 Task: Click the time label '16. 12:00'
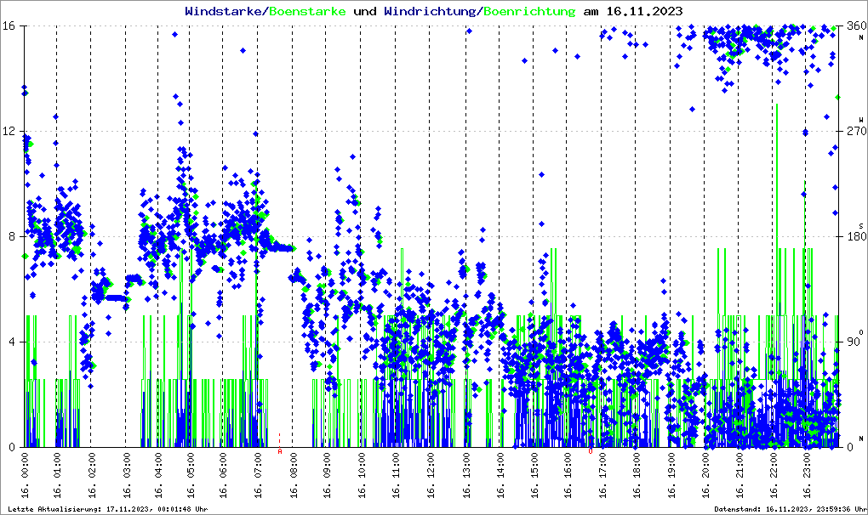(430, 475)
